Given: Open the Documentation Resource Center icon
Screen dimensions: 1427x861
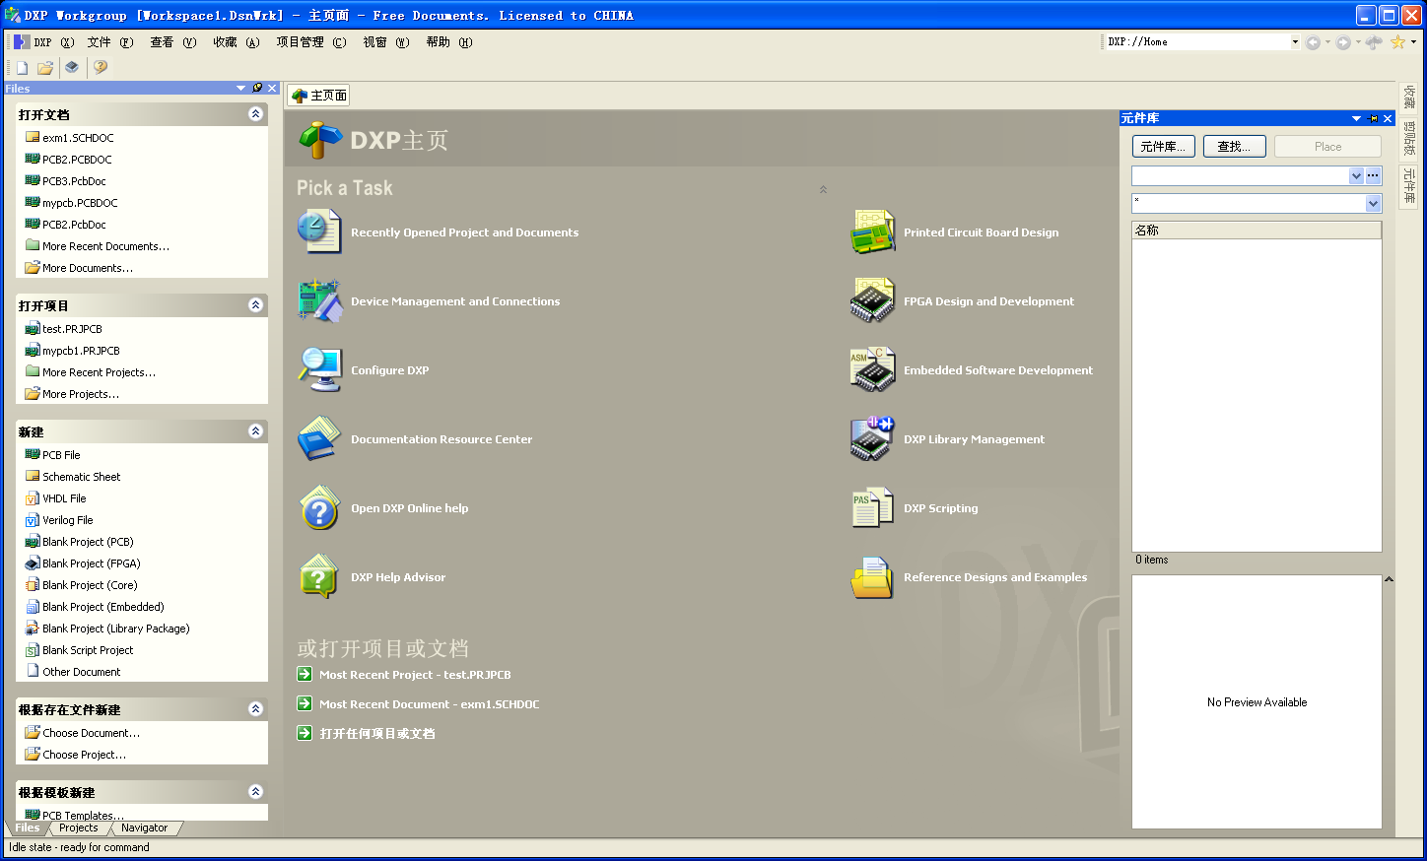Looking at the screenshot, I should [319, 438].
